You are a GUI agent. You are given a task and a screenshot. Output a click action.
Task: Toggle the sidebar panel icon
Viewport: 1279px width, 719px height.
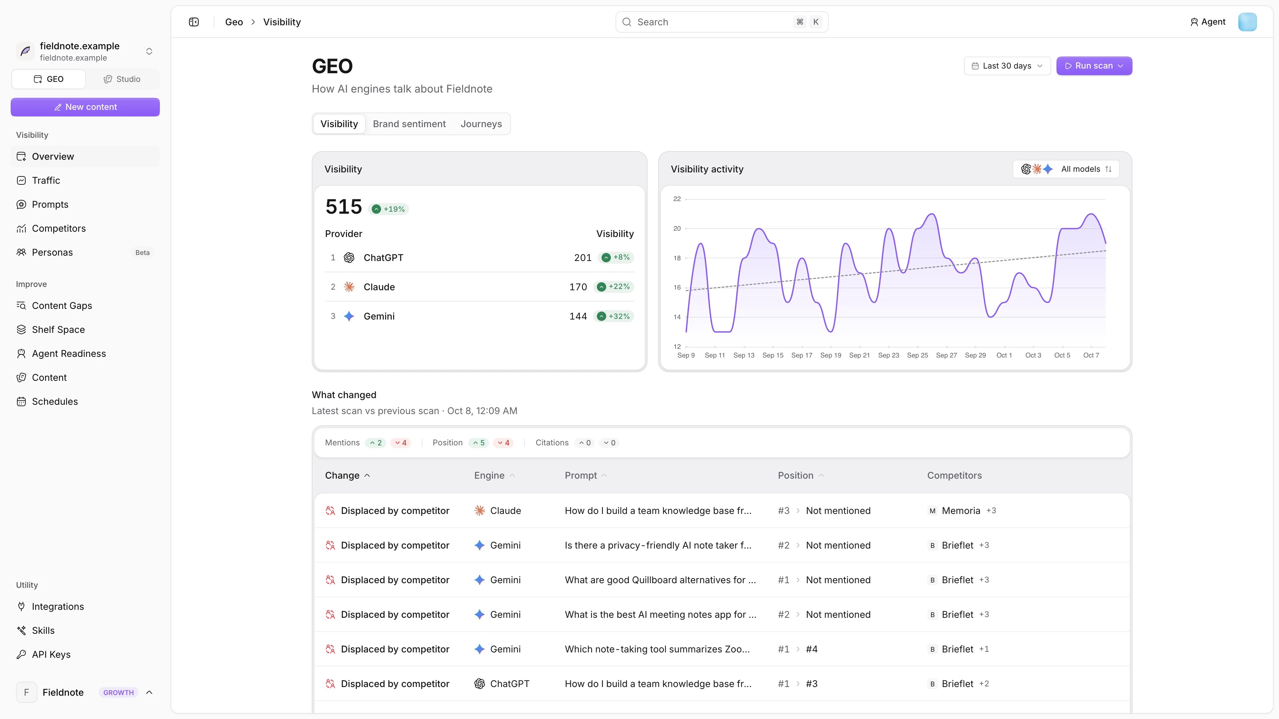(194, 22)
